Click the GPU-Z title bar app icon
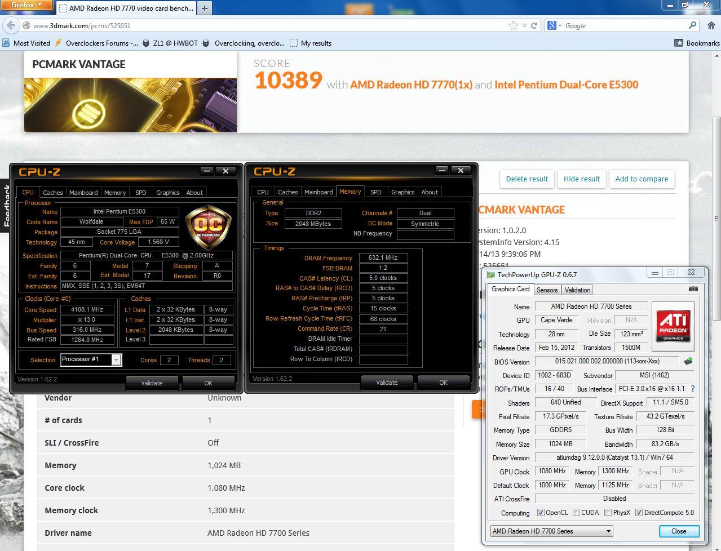Viewport: 721px width, 551px height. (490, 275)
